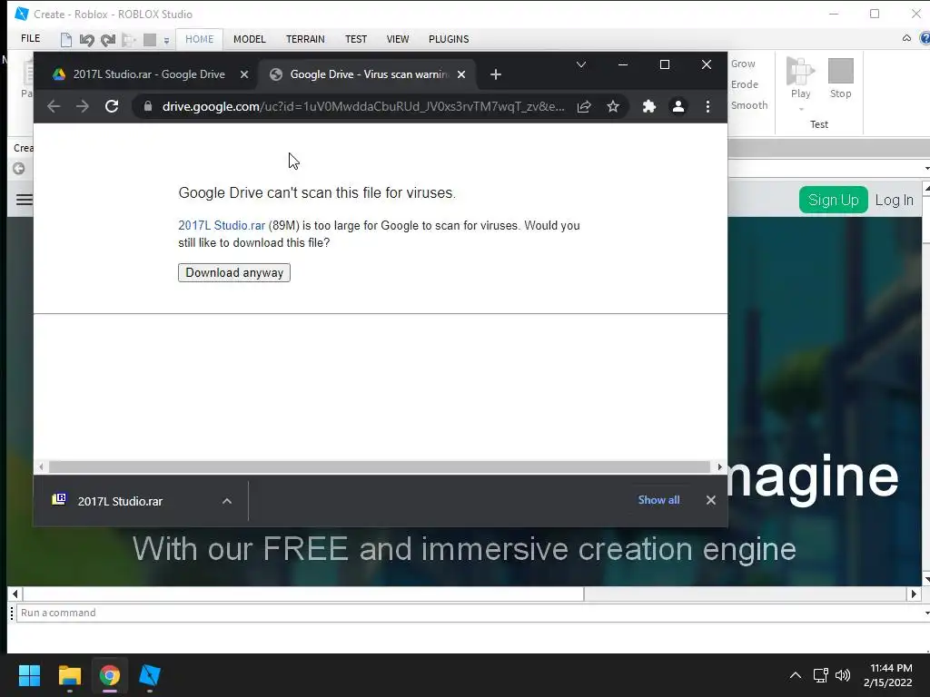Open Chrome tab search chevron

pos(581,64)
